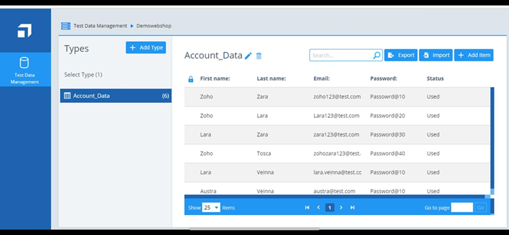
Task: Click last name Tosca cell
Action: pos(264,154)
